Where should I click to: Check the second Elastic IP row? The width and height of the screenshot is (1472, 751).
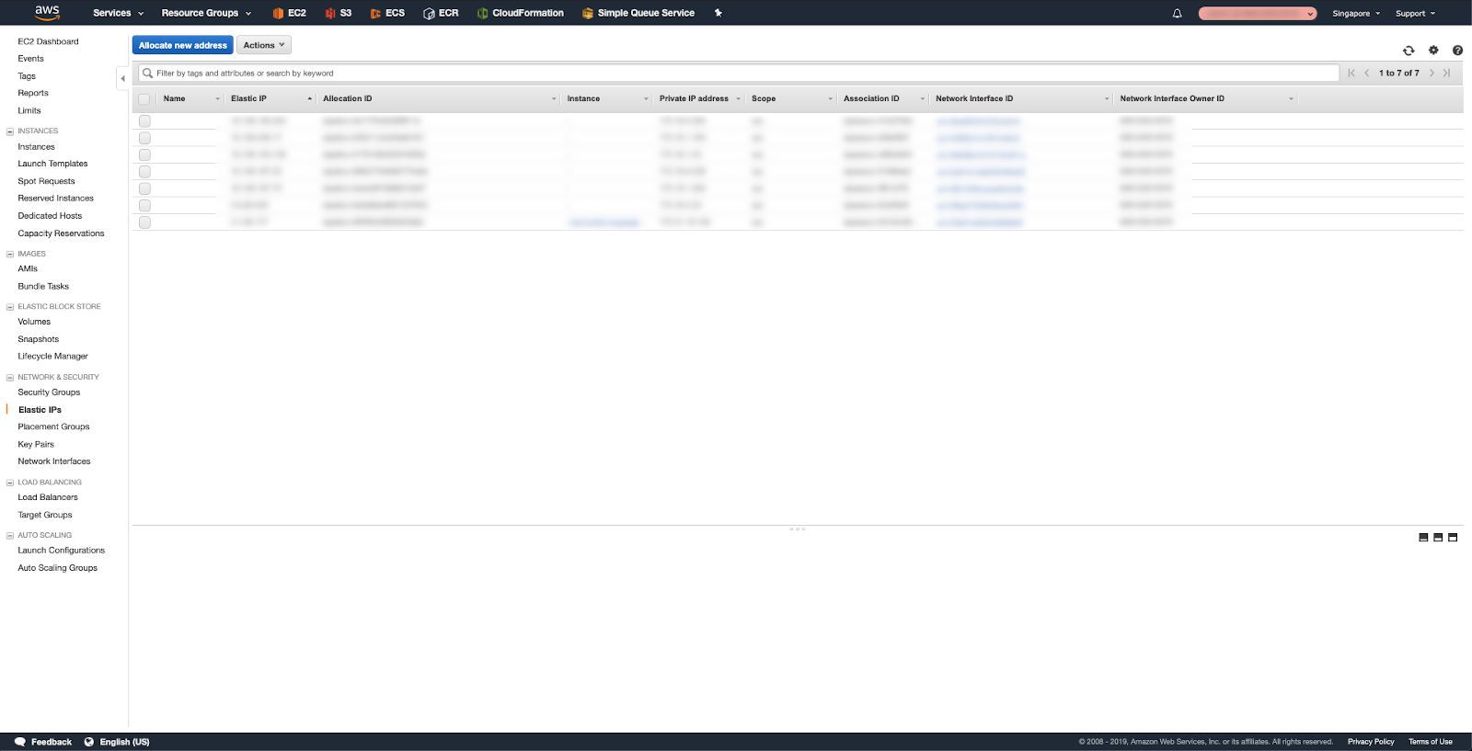144,138
